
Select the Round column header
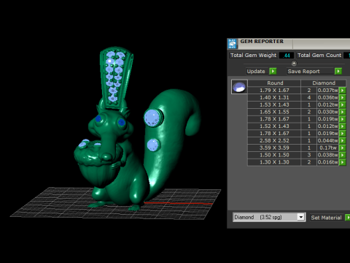tap(275, 83)
